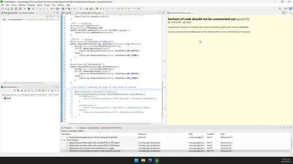Click the taskbar clock

[x=286, y=160]
